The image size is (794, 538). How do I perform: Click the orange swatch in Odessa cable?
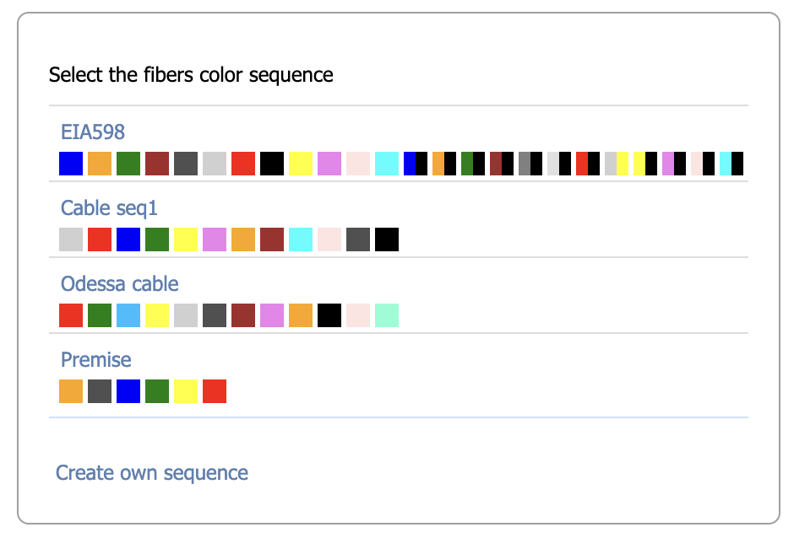tap(301, 315)
